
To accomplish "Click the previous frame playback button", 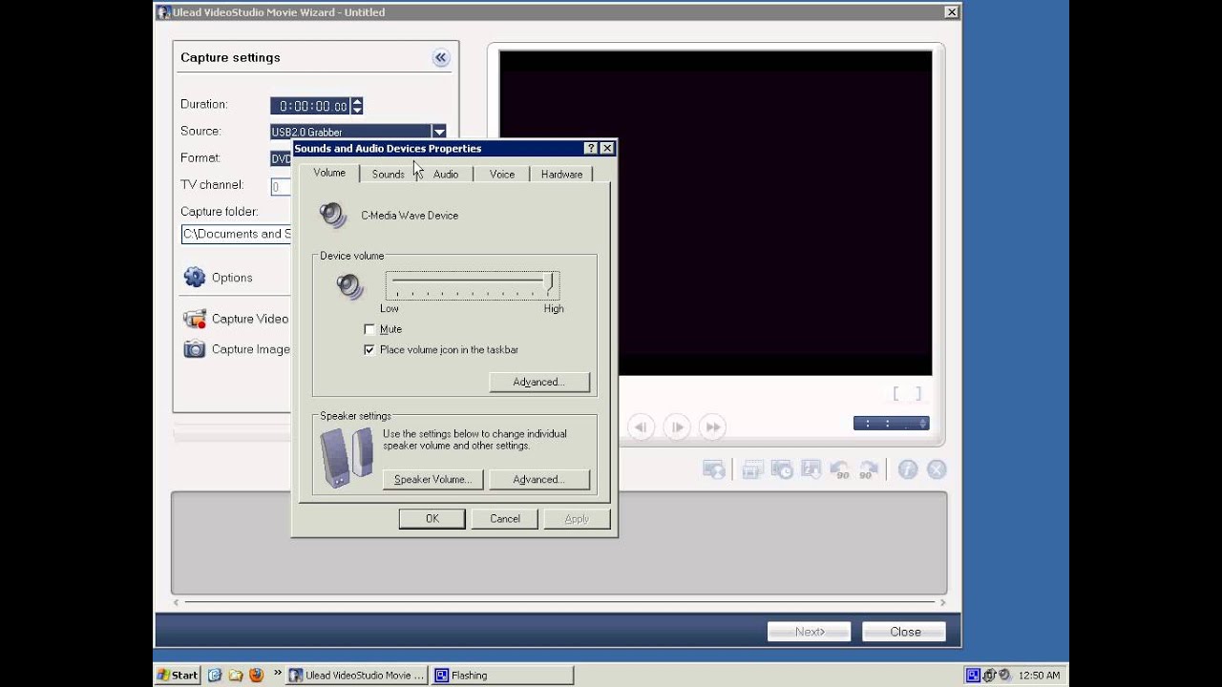I will pos(641,427).
